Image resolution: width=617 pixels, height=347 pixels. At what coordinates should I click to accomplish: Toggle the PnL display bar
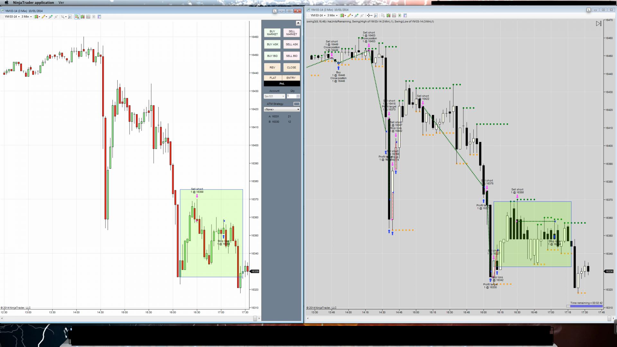pyautogui.click(x=282, y=84)
